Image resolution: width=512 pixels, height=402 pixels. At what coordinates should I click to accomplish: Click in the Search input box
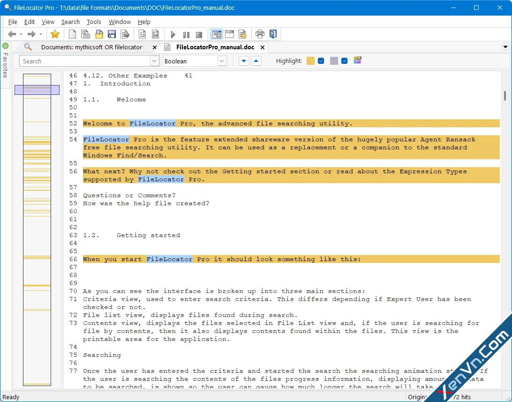[x=85, y=61]
